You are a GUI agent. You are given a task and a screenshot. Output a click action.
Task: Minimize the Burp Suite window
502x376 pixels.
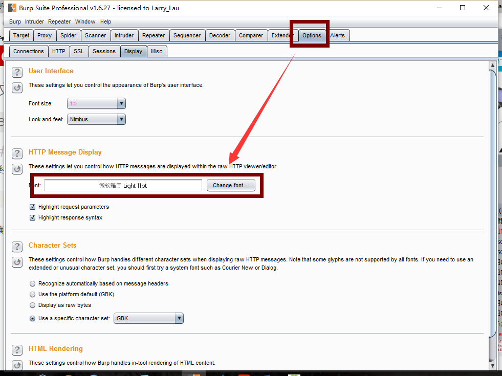(440, 8)
